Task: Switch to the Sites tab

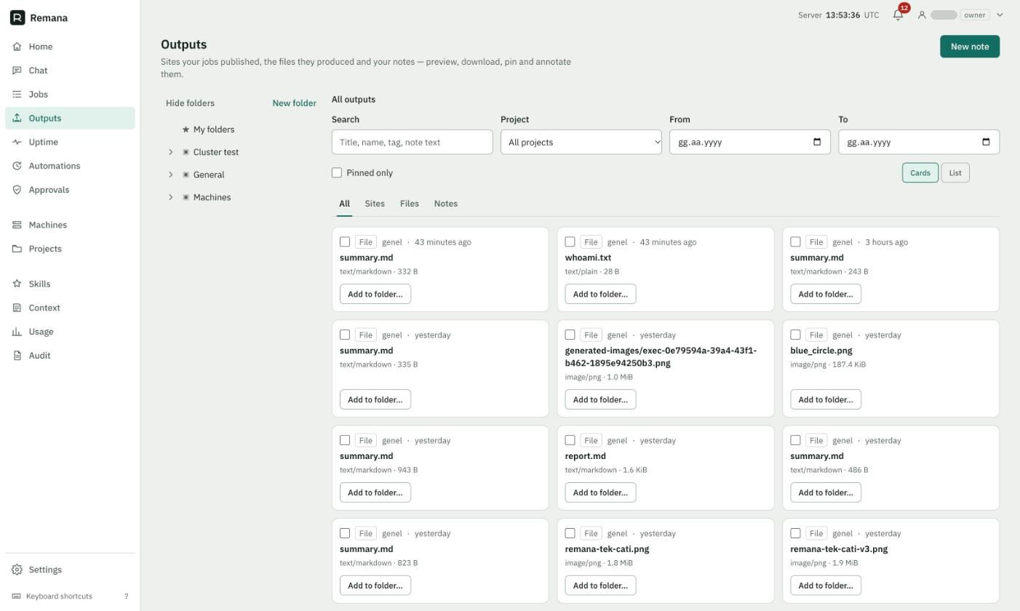Action: (x=375, y=204)
